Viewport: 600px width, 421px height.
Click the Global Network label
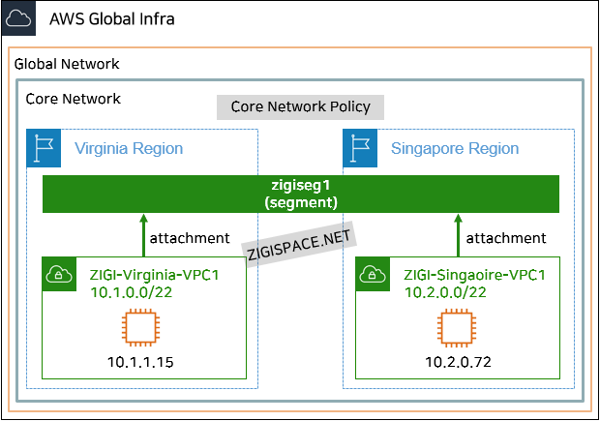(x=67, y=64)
